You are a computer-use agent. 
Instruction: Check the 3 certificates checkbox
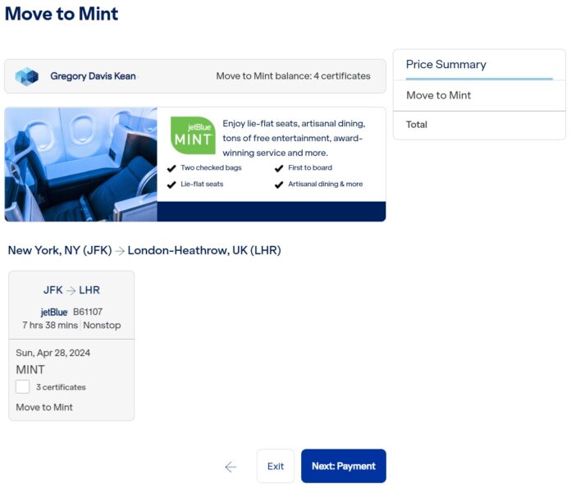tap(23, 386)
